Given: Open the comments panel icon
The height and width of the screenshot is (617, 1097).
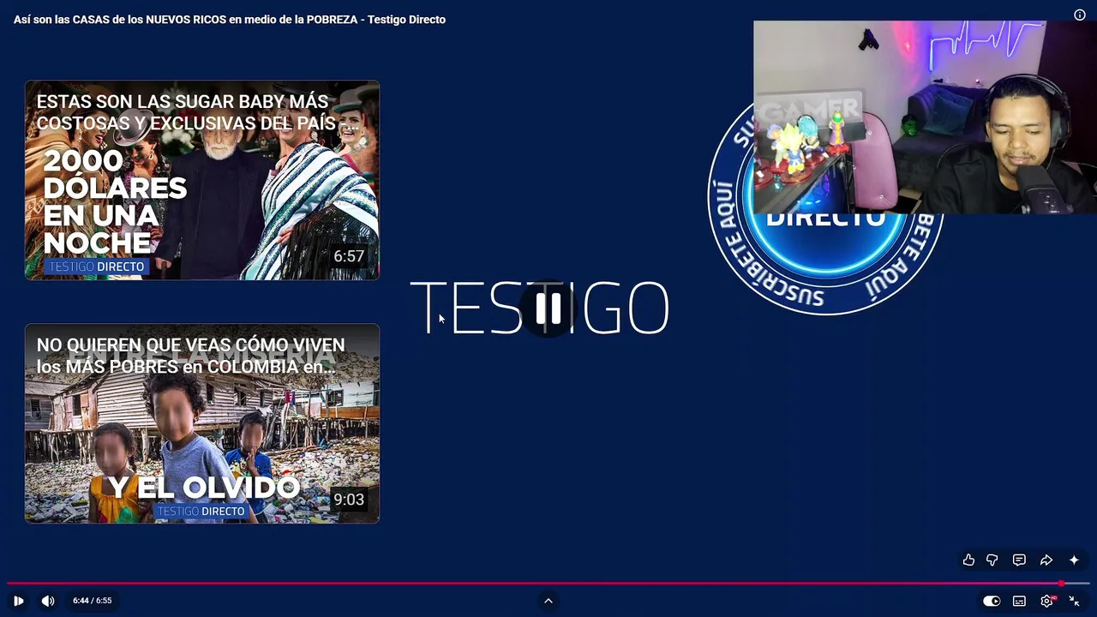Looking at the screenshot, I should (x=1019, y=560).
